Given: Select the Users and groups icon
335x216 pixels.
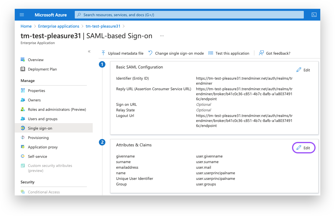Looking at the screenshot, I should click(x=23, y=119).
